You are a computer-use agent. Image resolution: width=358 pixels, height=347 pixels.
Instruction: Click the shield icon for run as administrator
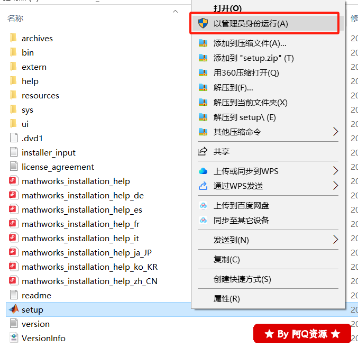click(x=203, y=23)
